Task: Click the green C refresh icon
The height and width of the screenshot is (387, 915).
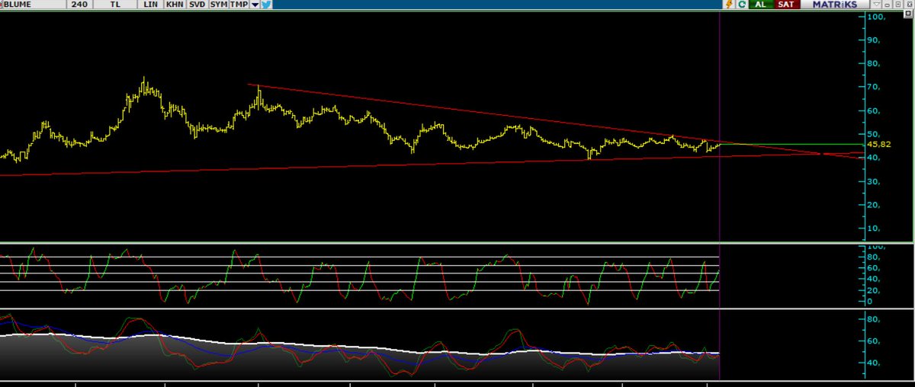Action: [742, 5]
